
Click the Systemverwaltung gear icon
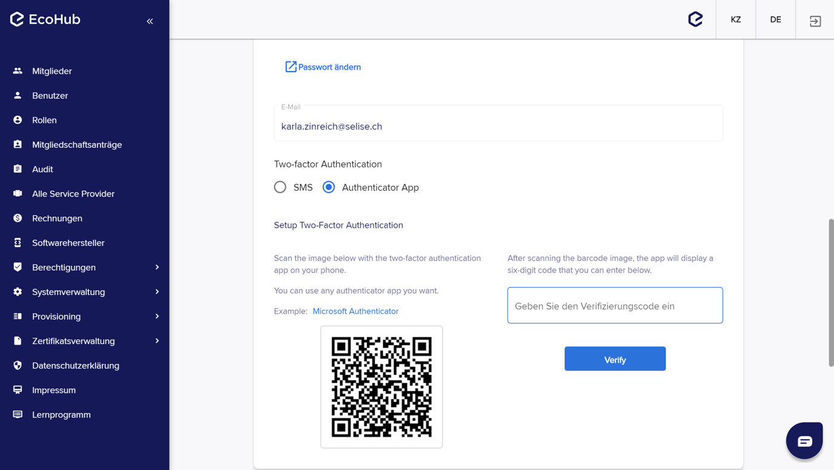tap(18, 292)
